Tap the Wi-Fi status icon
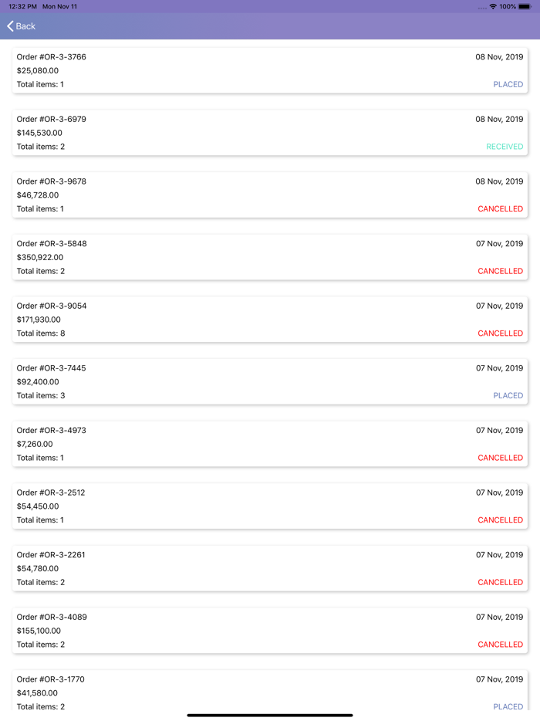Viewport: 540px width, 721px height. [x=493, y=6]
